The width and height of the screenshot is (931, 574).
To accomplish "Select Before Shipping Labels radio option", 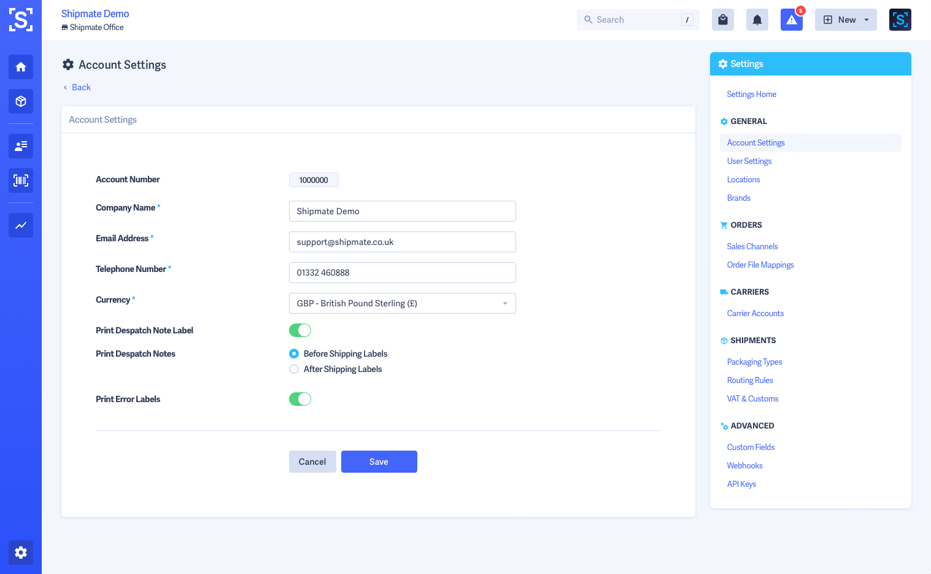I will [x=294, y=354].
